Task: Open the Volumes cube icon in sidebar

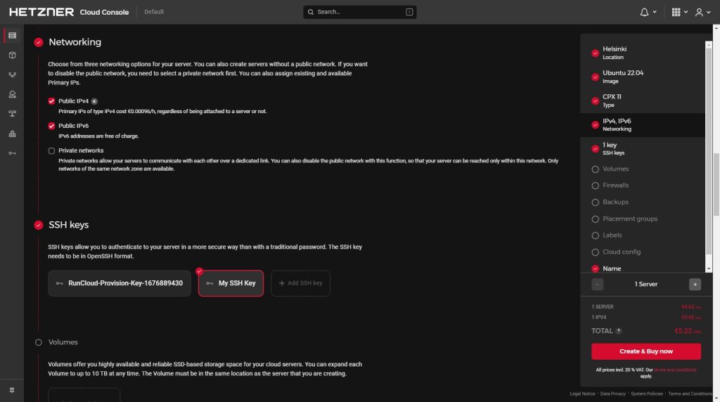Action: [x=12, y=55]
